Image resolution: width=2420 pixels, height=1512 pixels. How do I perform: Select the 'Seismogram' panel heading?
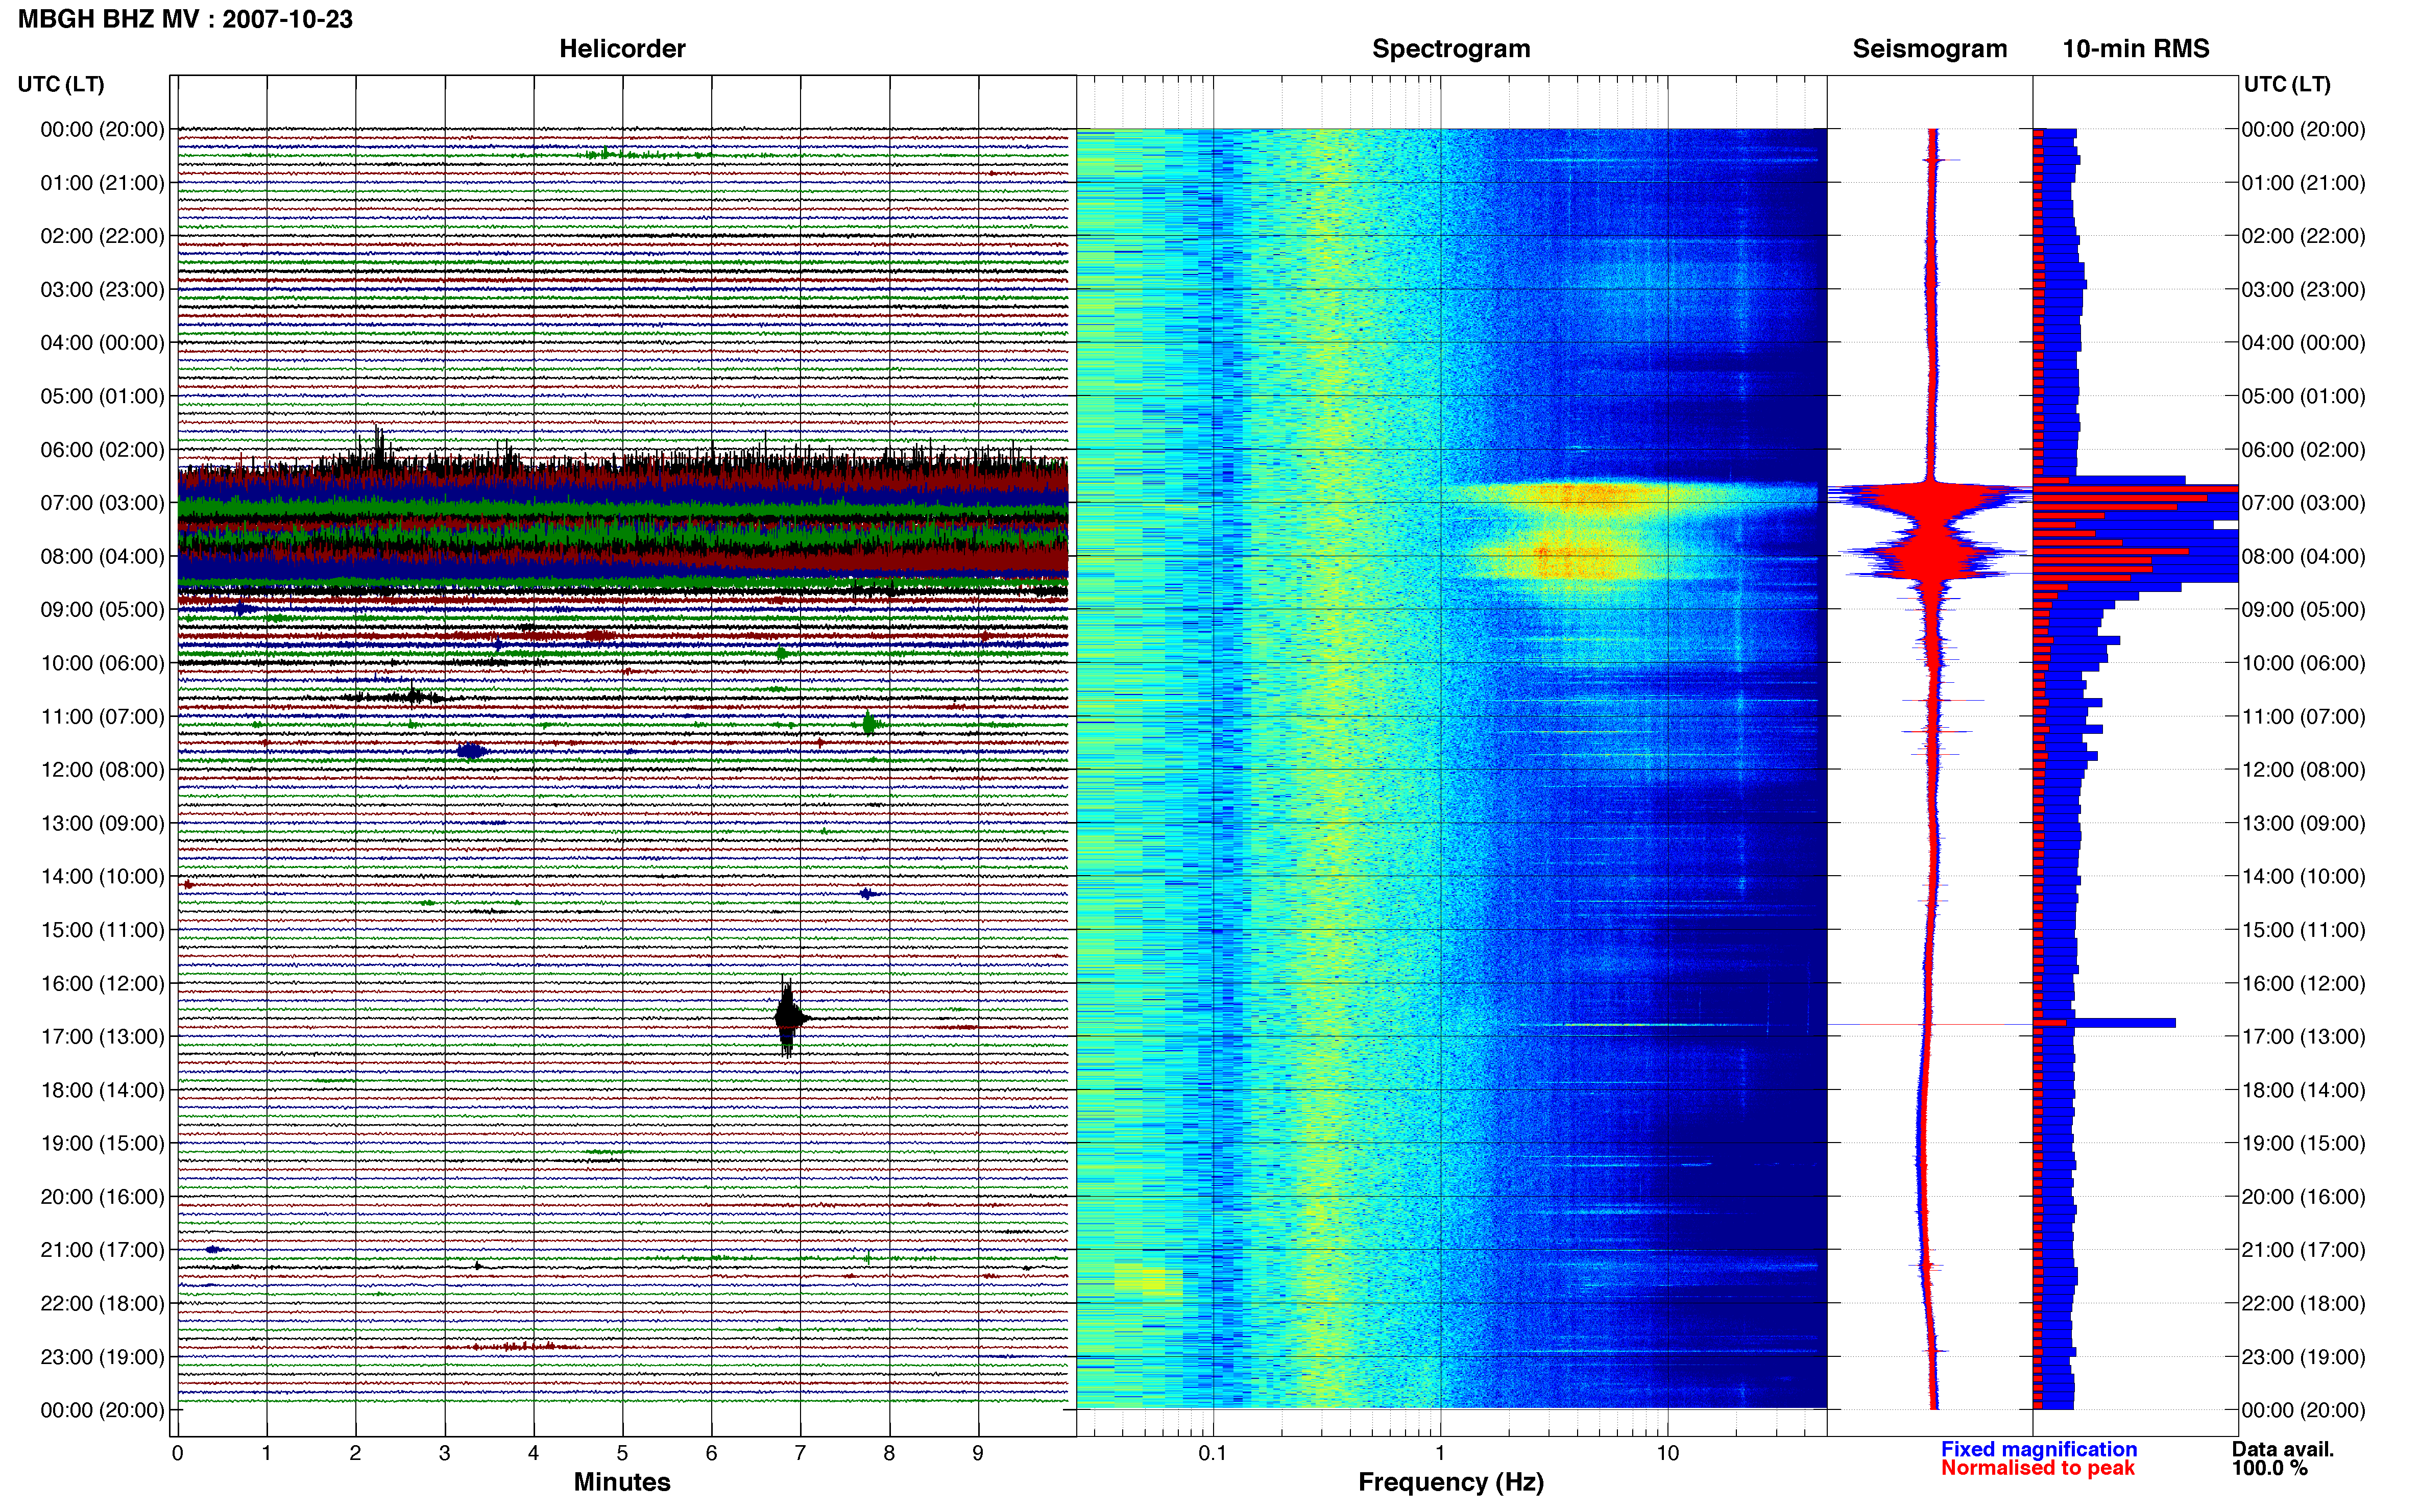coord(1930,49)
